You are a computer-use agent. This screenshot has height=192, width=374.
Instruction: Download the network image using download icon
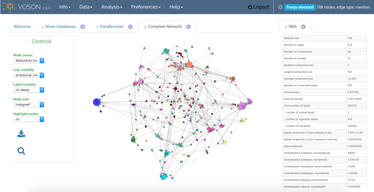21,134
